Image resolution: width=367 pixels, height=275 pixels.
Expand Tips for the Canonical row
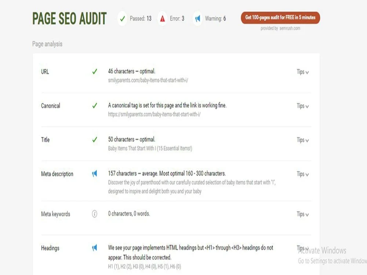[x=303, y=106]
